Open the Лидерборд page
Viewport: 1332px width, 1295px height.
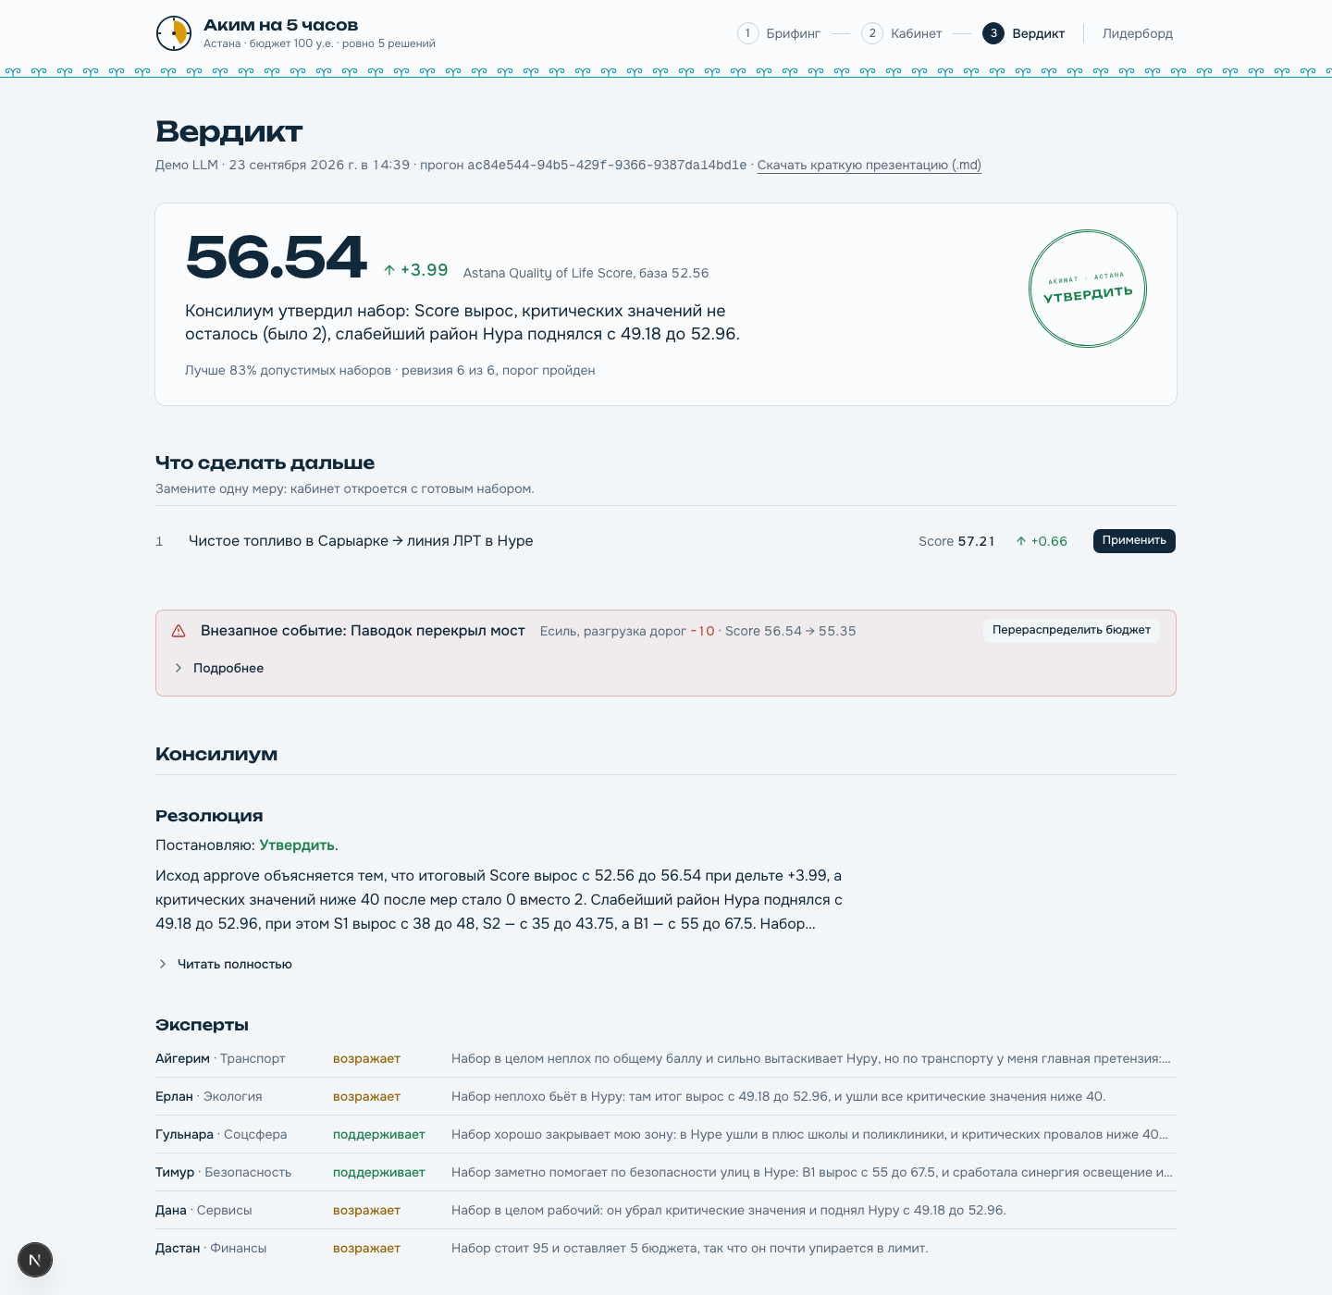pyautogui.click(x=1138, y=33)
